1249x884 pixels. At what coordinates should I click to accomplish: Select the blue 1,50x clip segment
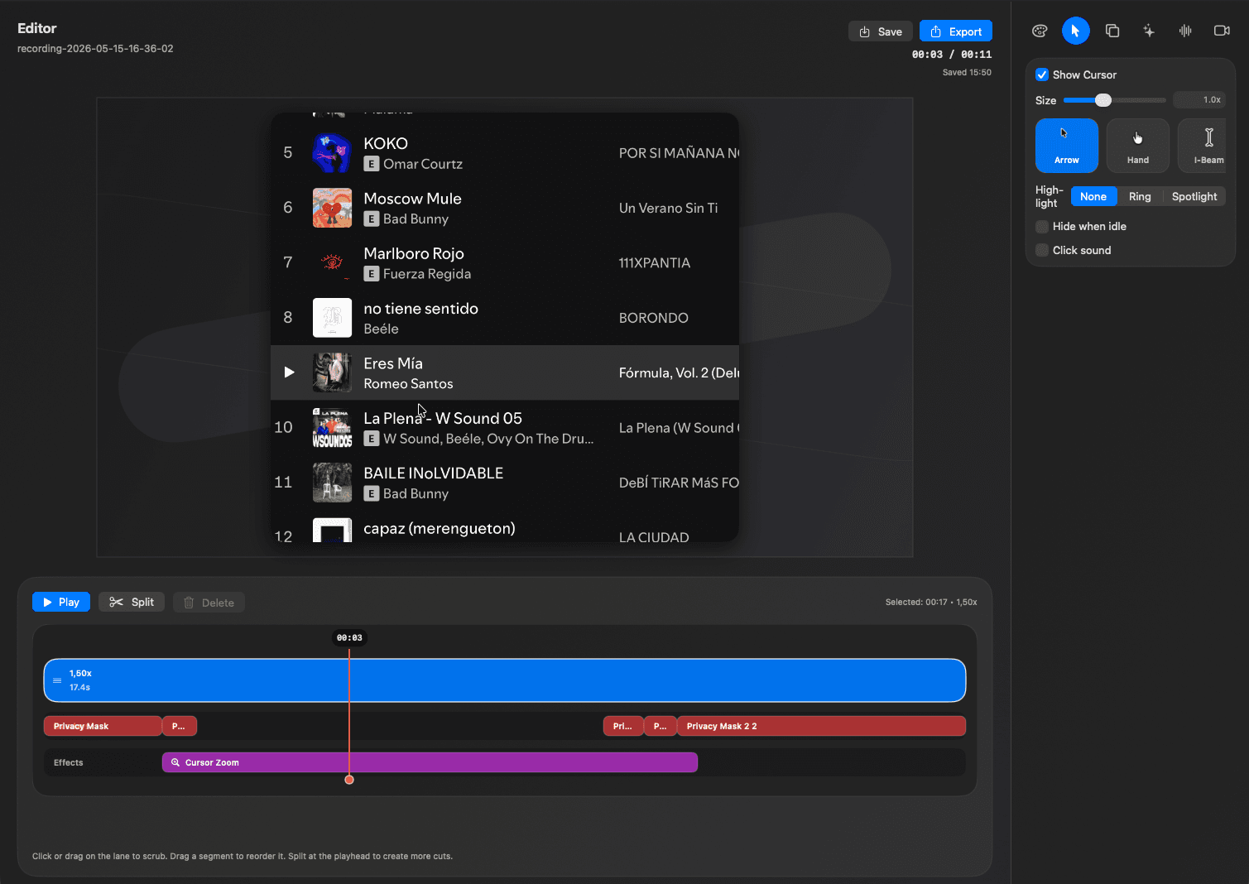click(505, 680)
